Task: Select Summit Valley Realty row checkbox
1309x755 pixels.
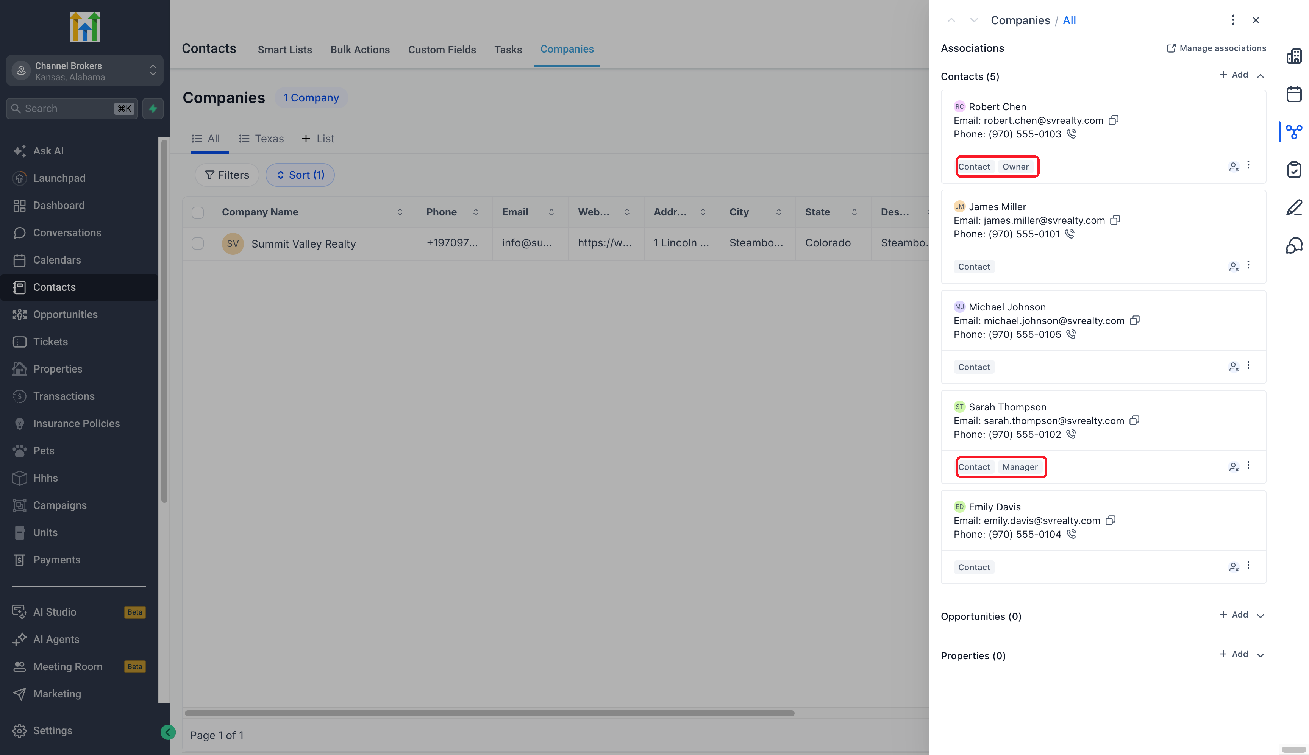Action: 198,243
